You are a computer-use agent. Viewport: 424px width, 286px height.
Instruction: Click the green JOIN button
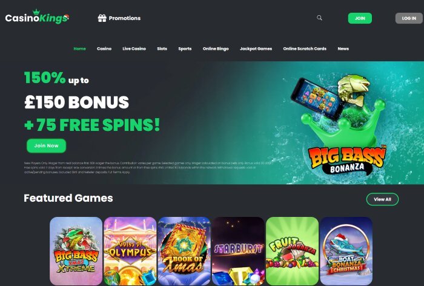(360, 18)
